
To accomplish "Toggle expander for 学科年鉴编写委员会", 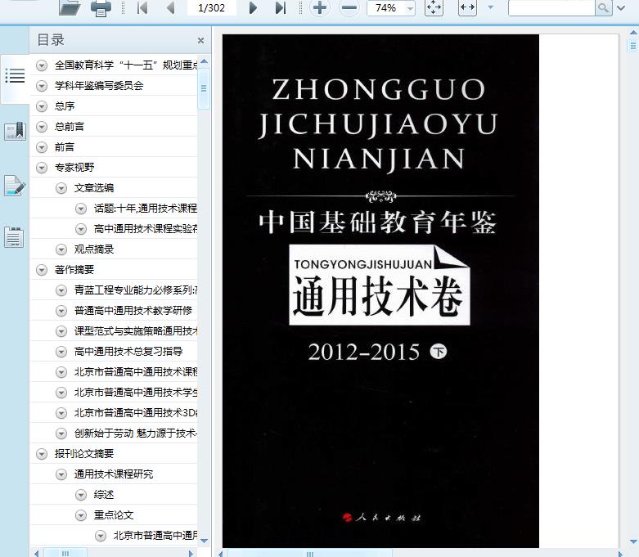I will click(x=42, y=86).
